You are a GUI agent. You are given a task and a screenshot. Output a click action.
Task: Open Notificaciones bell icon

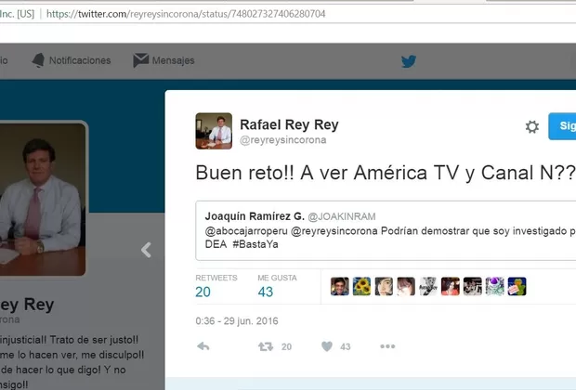(38, 60)
